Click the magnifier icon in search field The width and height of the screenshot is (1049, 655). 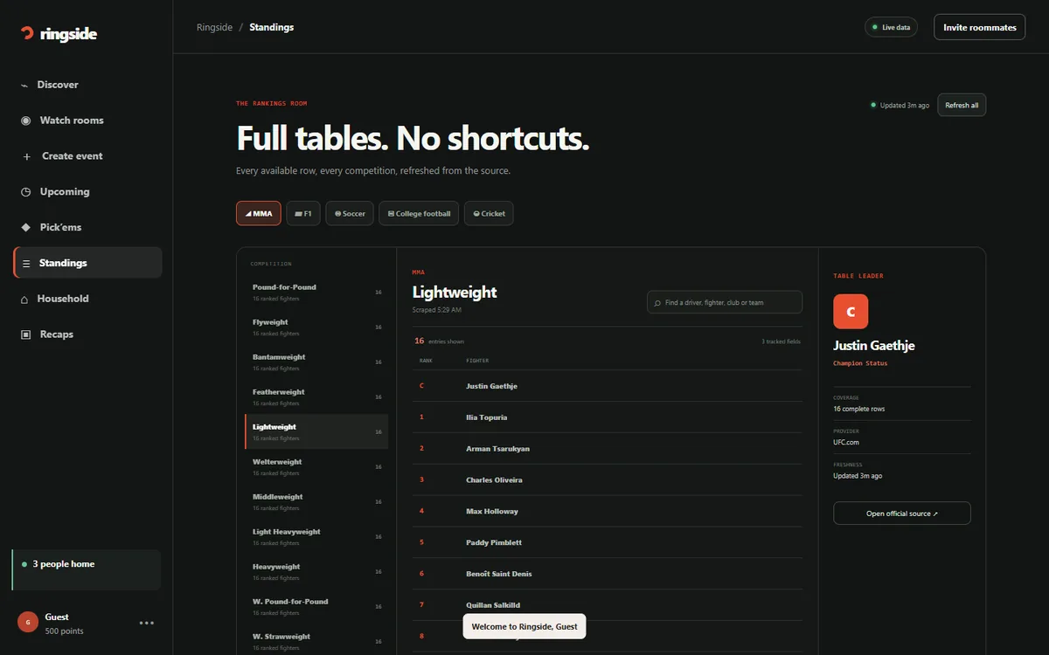[657, 303]
